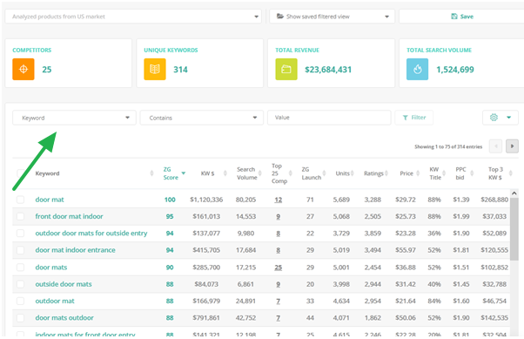Screen dimensions: 524x339
Task: Click the '$268,880' Top 3 KW $ cell
Action: (494, 200)
